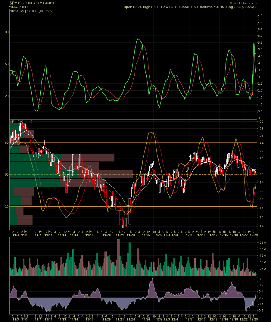This screenshot has width=271, height=322.
Task: Click the 2.5 ratio axis label
Action: 260,84
